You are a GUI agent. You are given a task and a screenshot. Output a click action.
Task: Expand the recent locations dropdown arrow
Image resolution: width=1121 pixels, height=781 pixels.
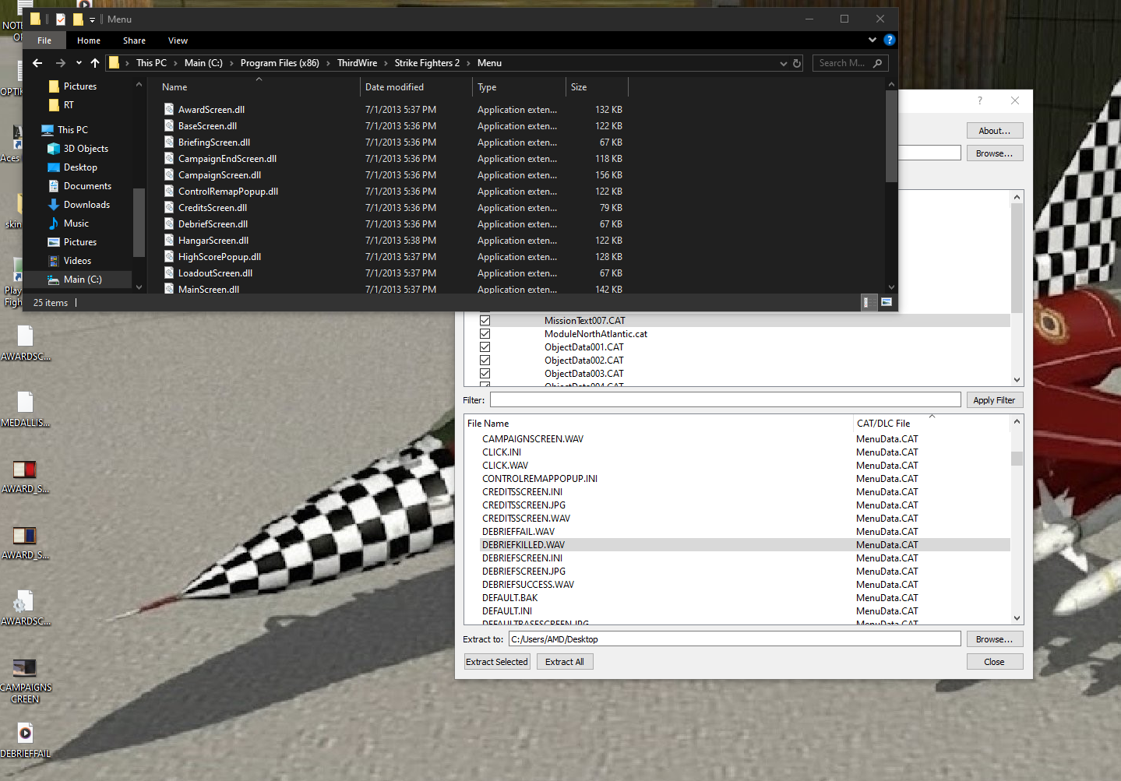click(79, 63)
